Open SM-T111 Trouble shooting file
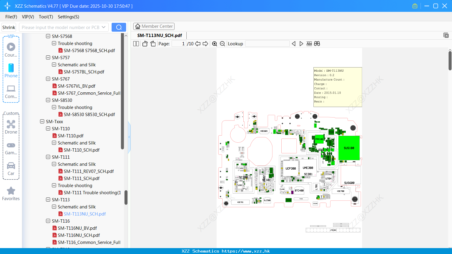Screen dimensions: 452x254 click(92, 192)
